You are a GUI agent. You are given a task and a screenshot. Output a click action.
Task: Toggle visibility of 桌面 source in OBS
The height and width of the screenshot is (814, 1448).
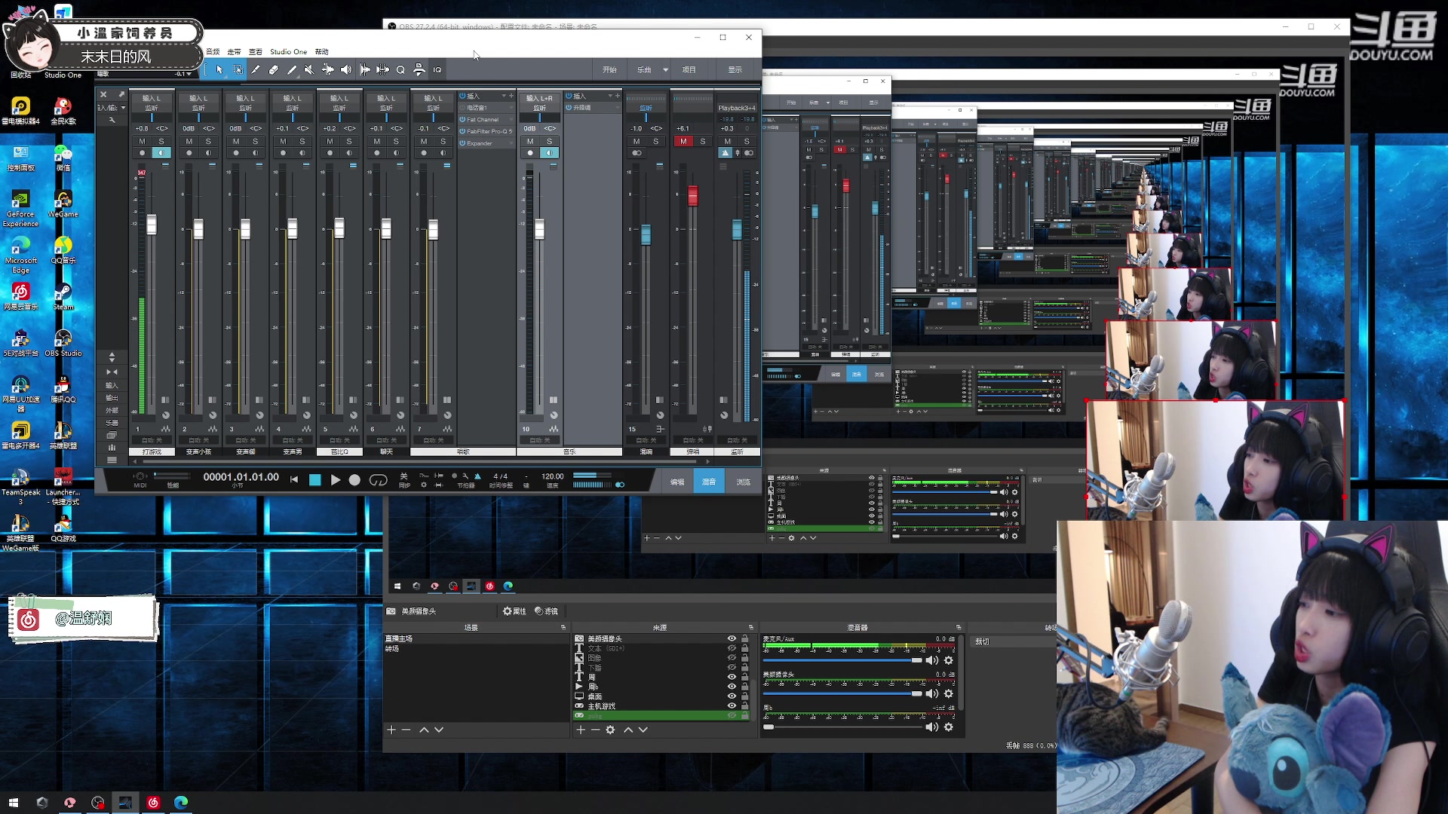click(x=732, y=696)
